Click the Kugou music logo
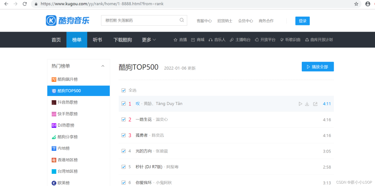This screenshot has width=375, height=186. pyautogui.click(x=68, y=21)
